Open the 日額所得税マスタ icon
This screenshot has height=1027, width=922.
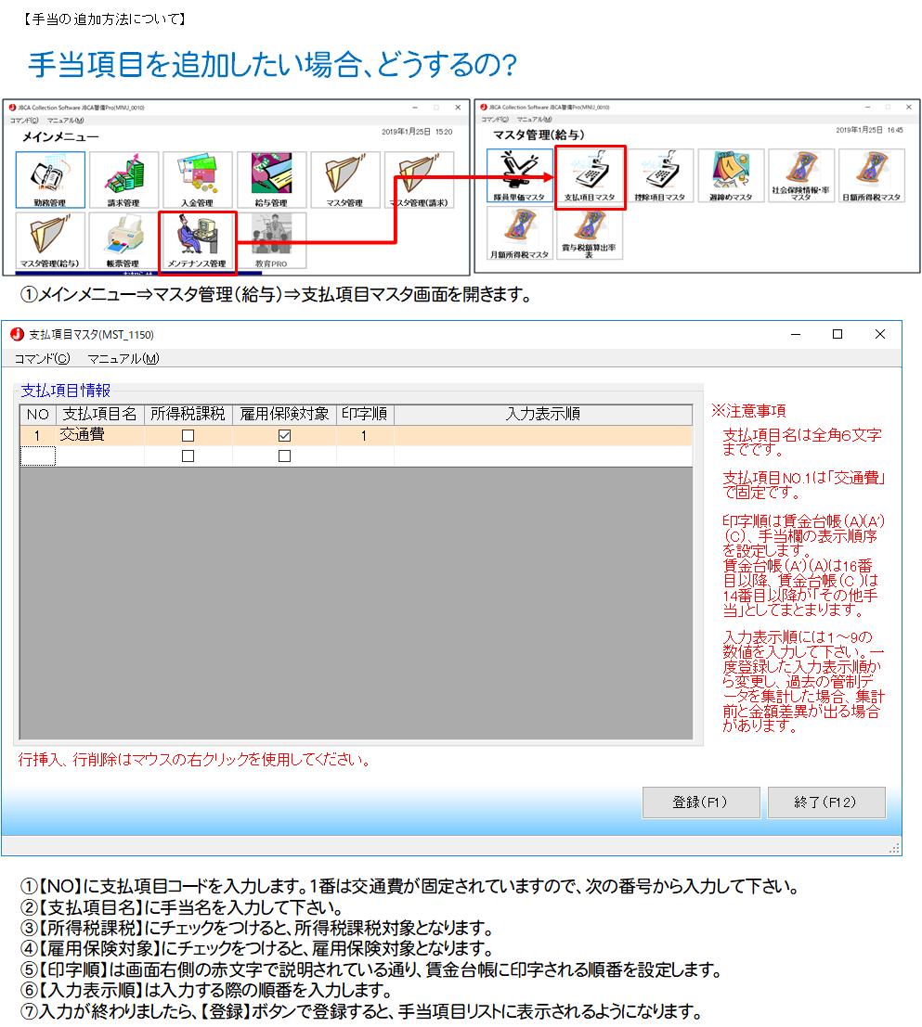pyautogui.click(x=871, y=176)
